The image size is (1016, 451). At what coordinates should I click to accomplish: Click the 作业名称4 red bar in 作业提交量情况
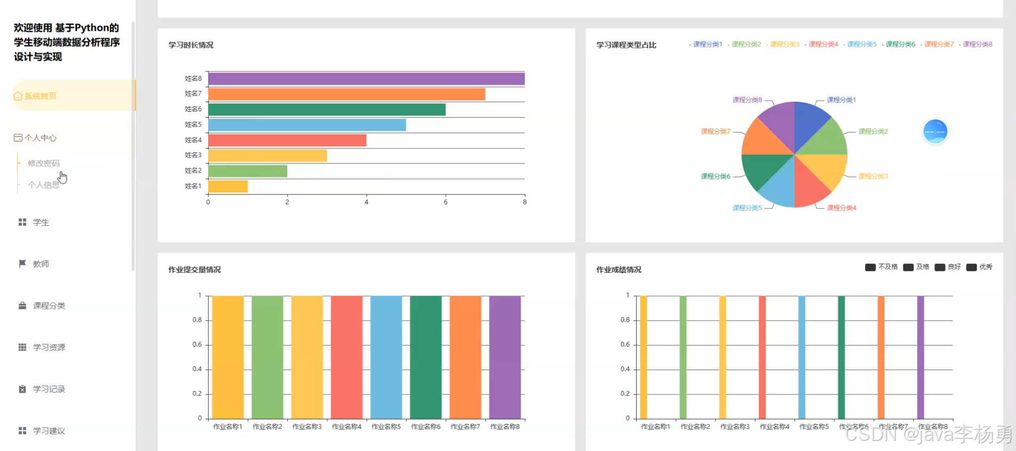[347, 357]
